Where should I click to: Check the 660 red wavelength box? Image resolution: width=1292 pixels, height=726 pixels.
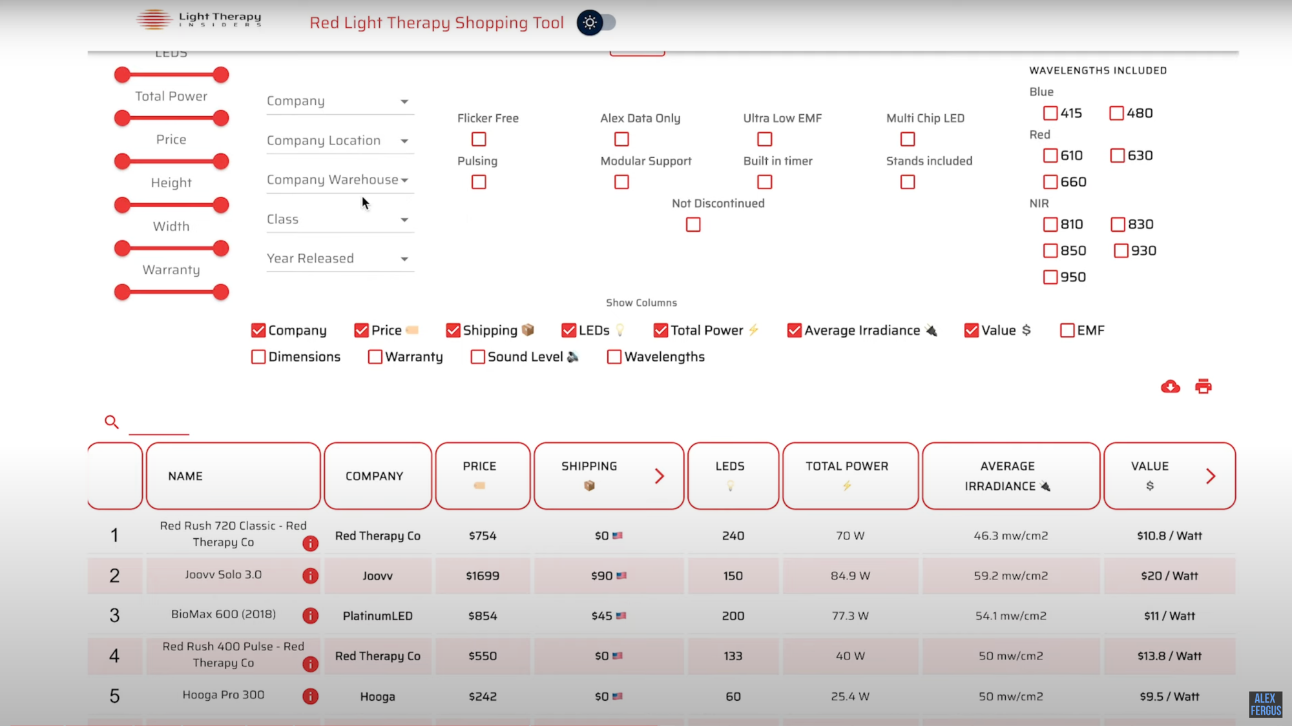tap(1050, 182)
